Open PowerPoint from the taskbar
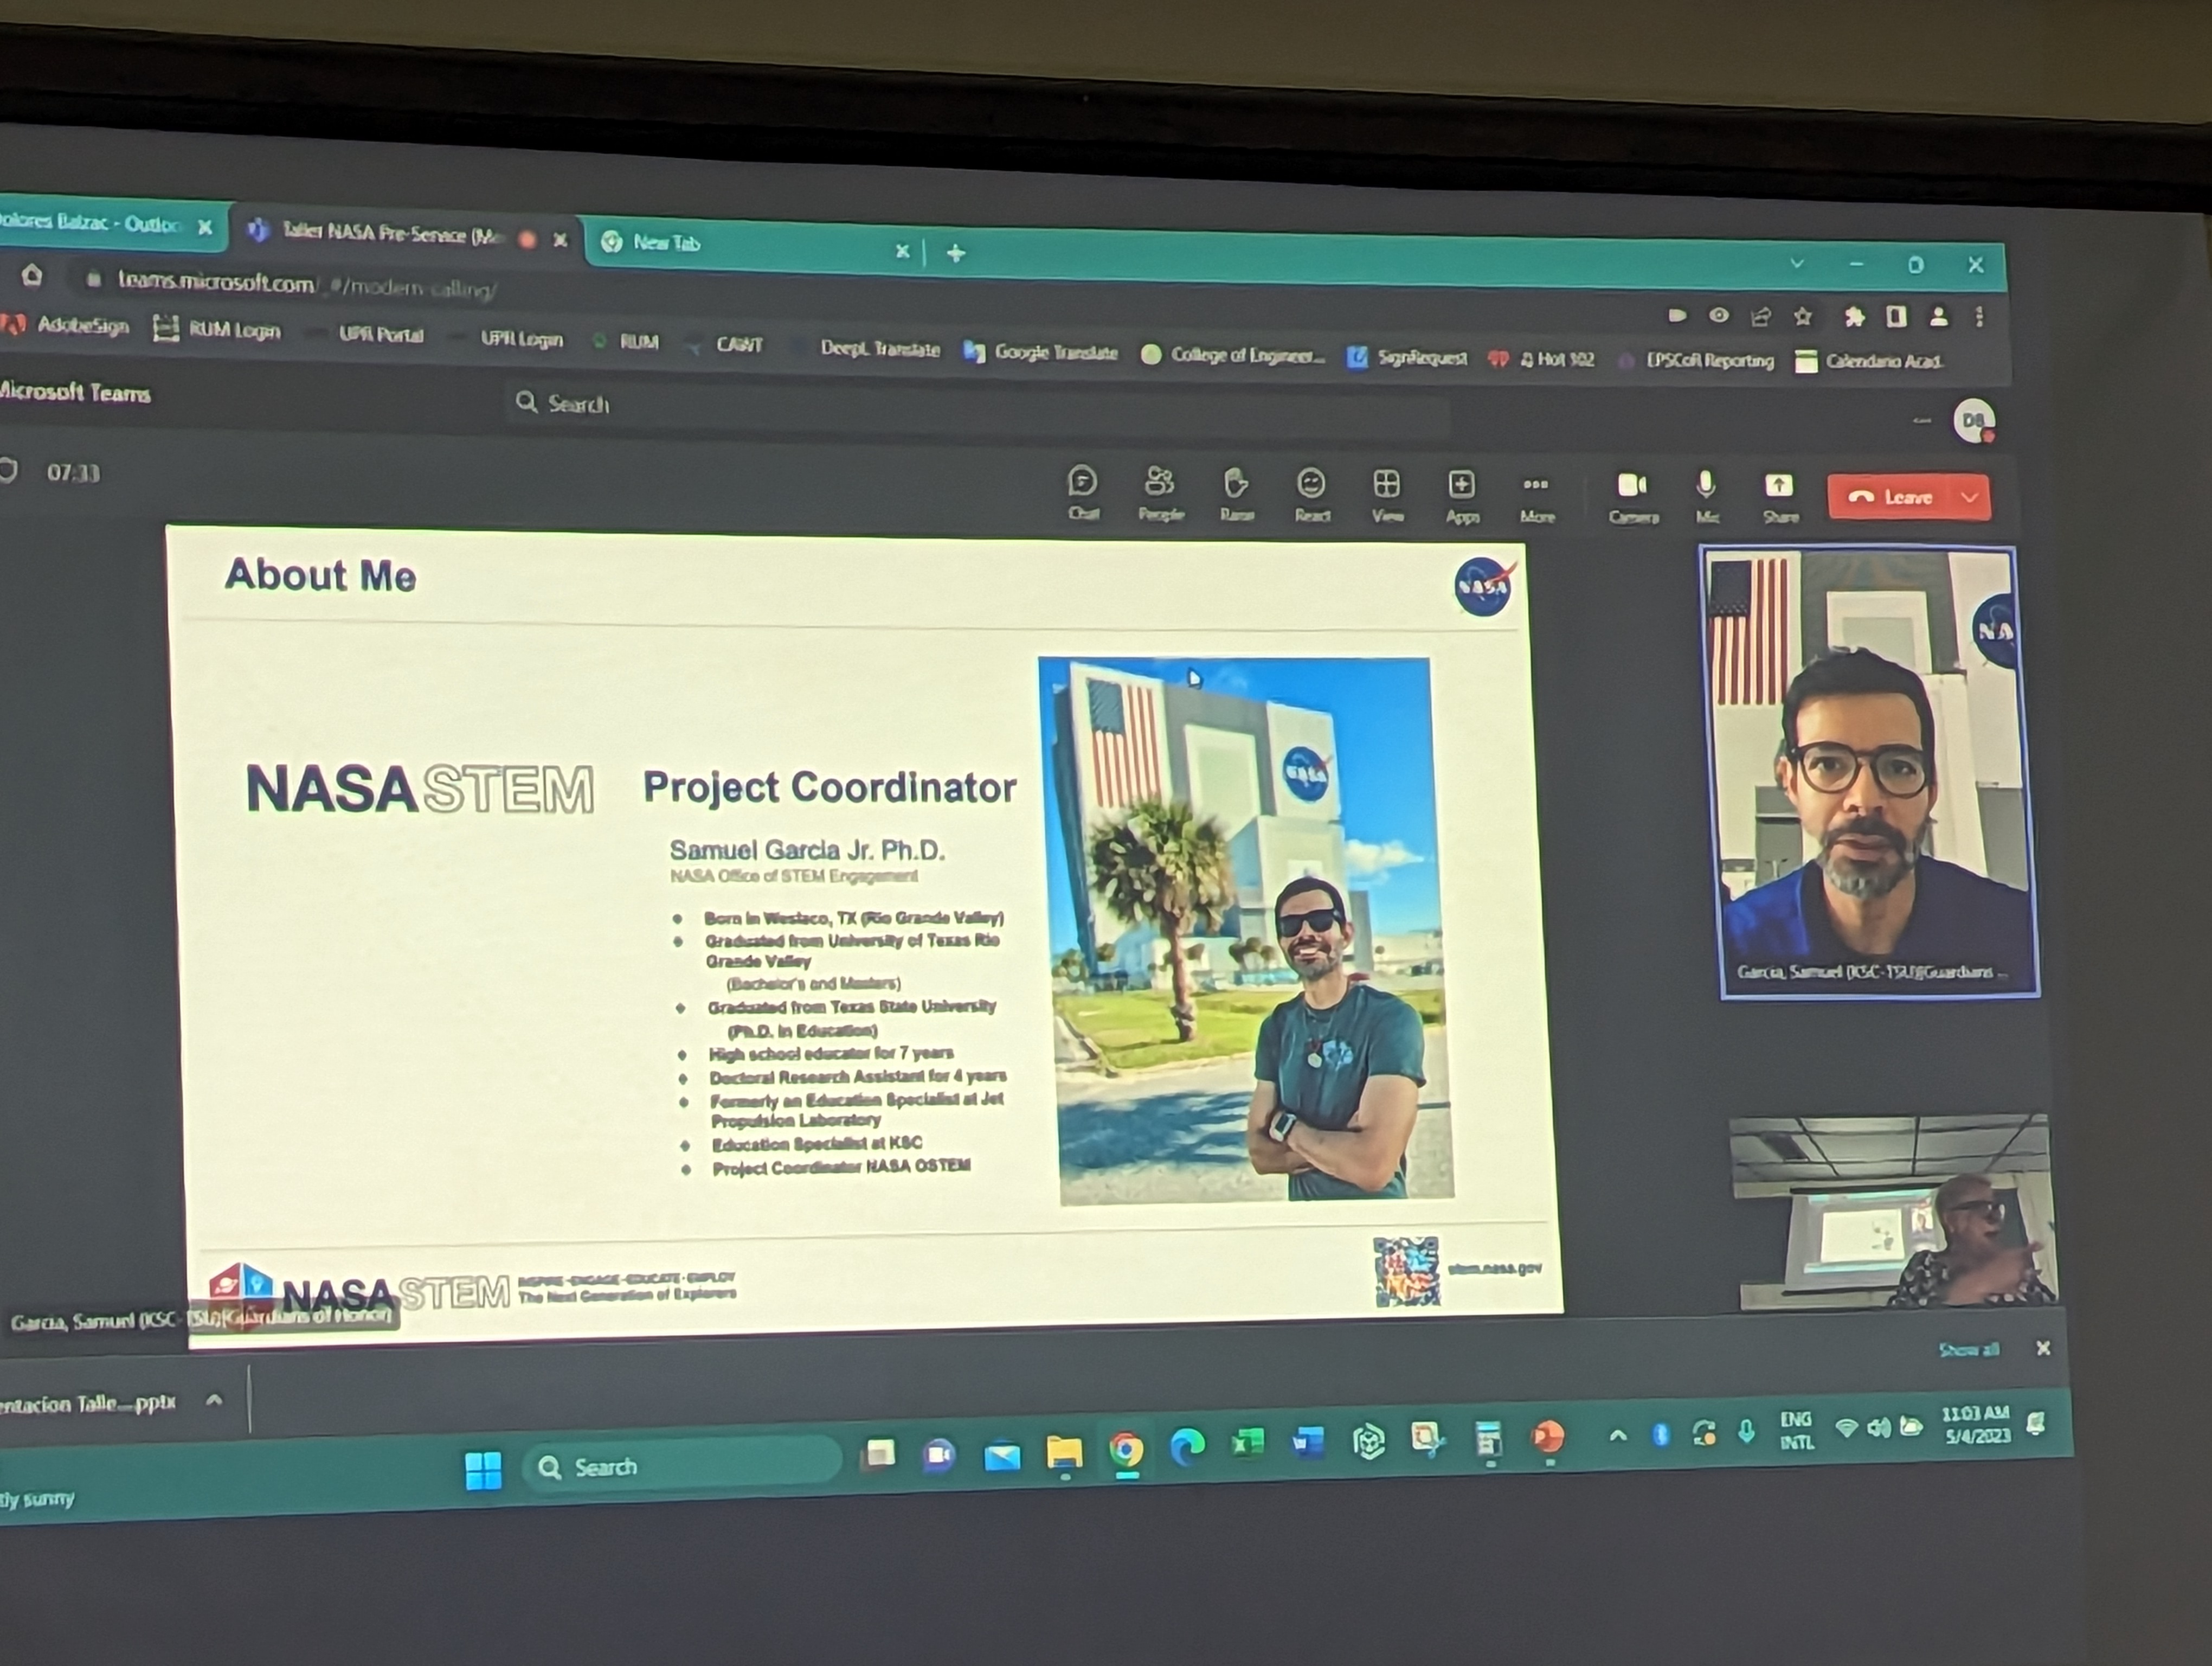This screenshot has height=1666, width=2212. click(x=1547, y=1437)
